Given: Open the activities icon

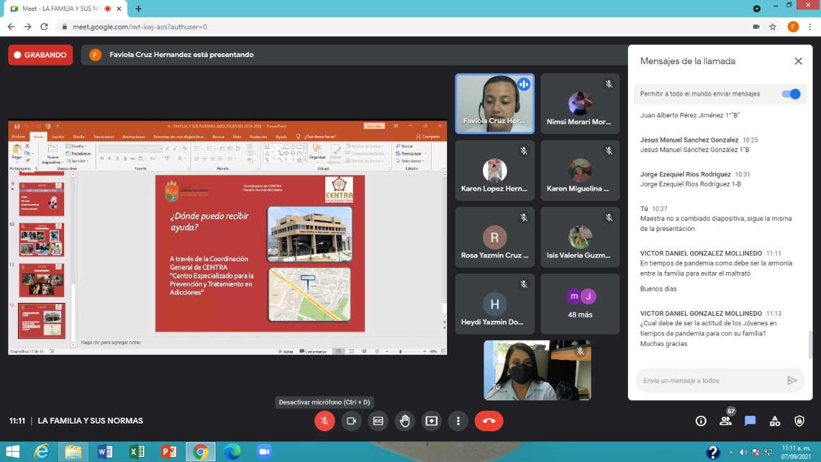Looking at the screenshot, I should (x=775, y=421).
